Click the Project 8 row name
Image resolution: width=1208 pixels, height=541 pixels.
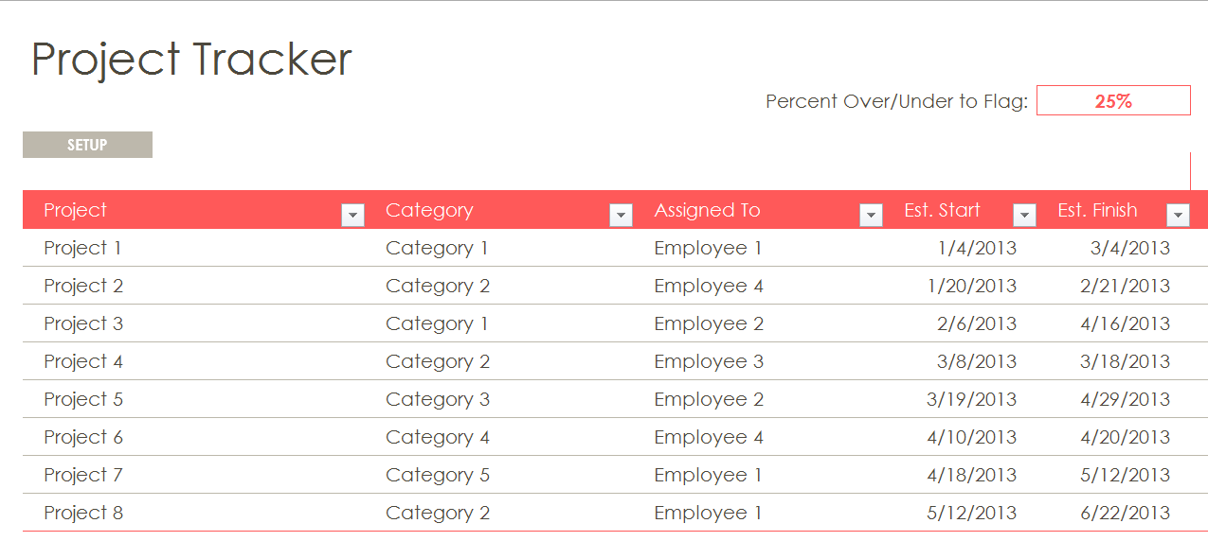[83, 513]
